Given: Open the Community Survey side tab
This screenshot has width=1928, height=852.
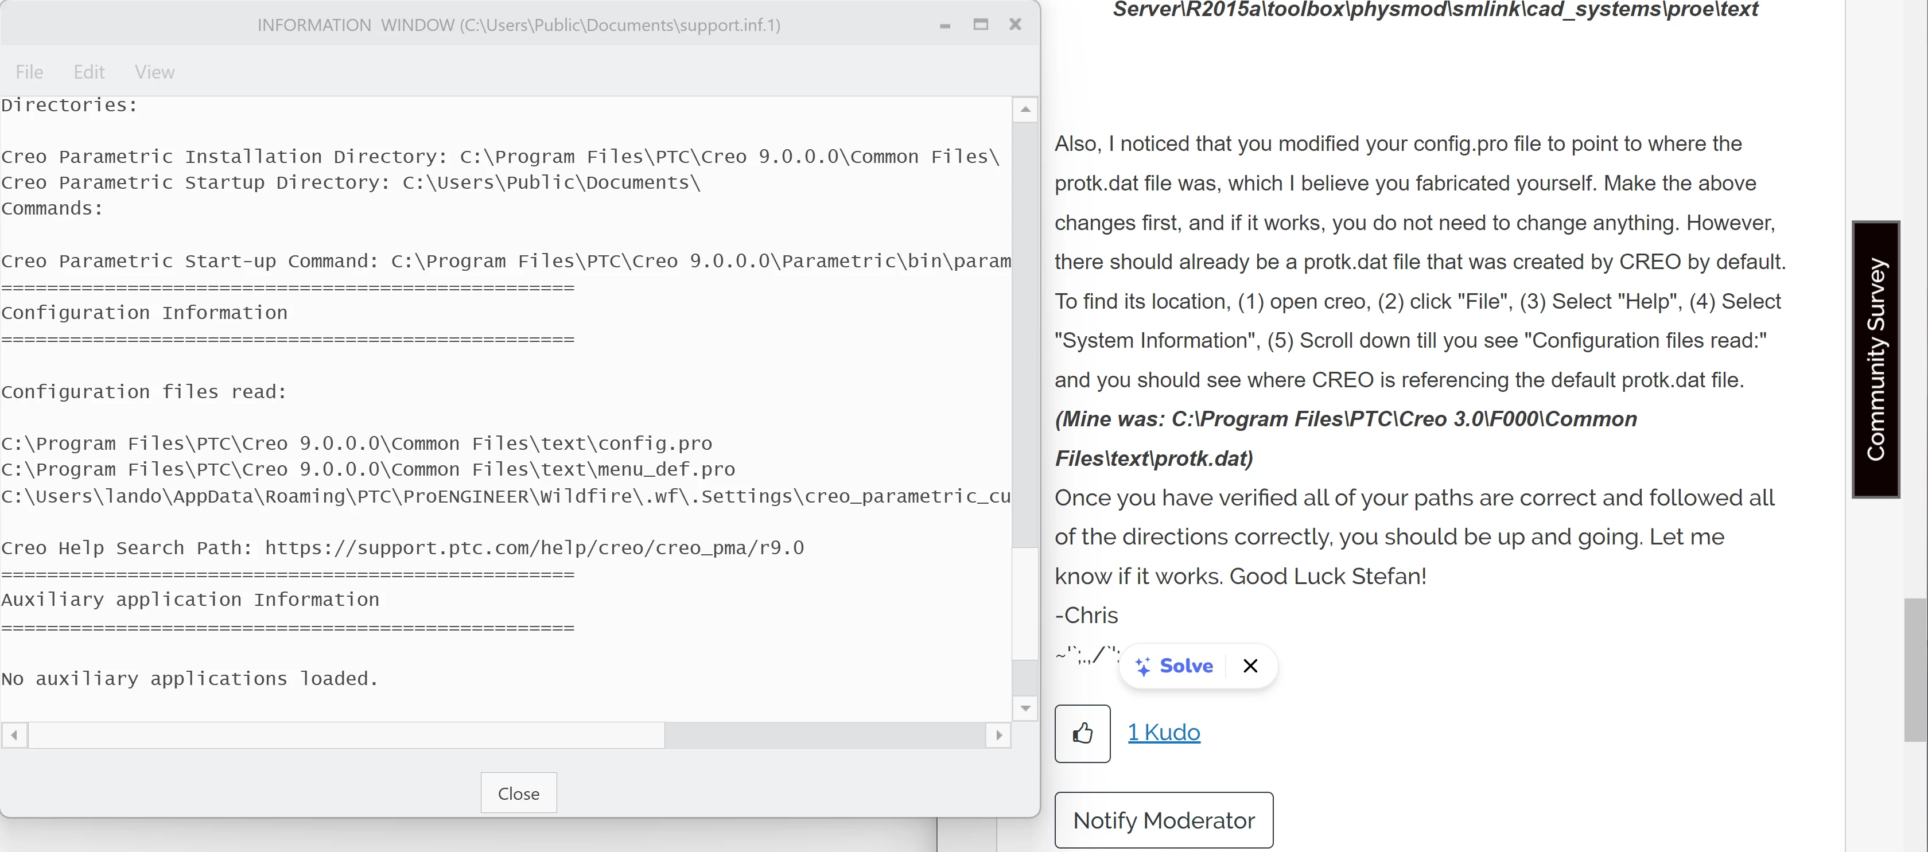Looking at the screenshot, I should tap(1876, 359).
